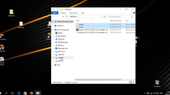Expand the OneDrive tree node
The height and width of the screenshot is (95, 170).
53,26
